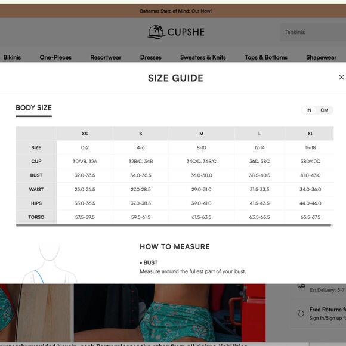Screen dimensions: 346x346
Task: Click the body measurement illustration
Action: coord(50,264)
